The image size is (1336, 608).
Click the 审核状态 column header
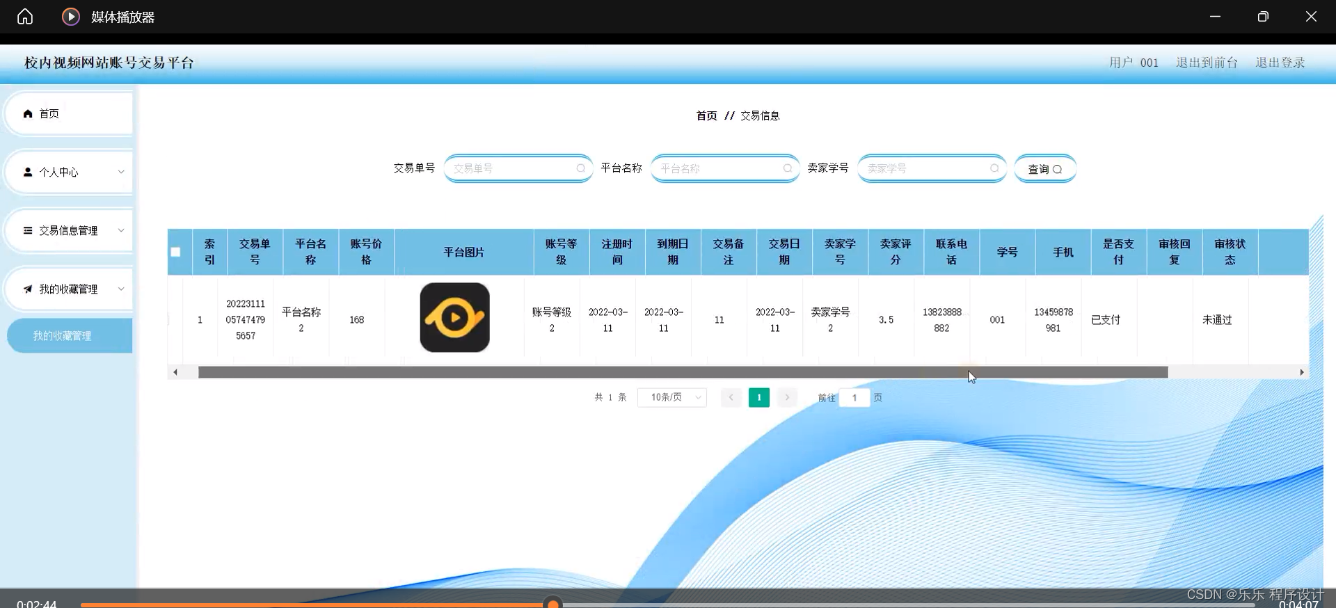[x=1230, y=252]
